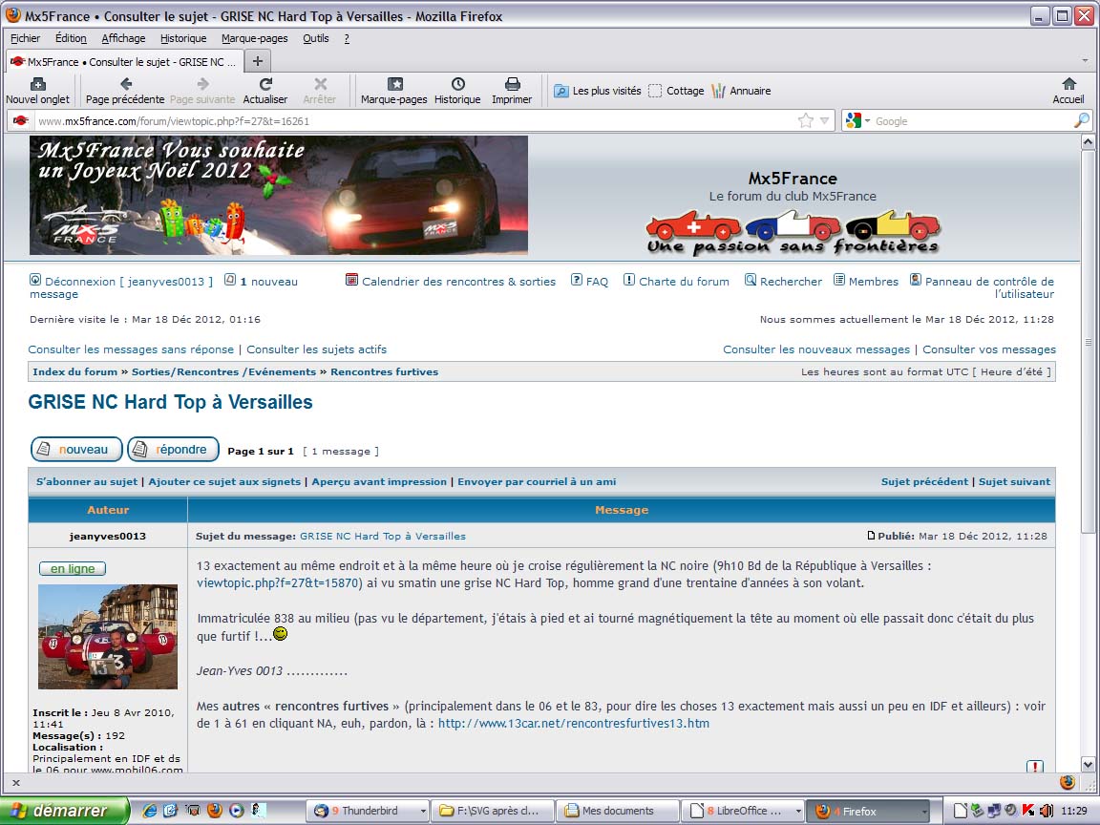Click Consulter les nouveaux messages
The height and width of the screenshot is (825, 1100).
(816, 349)
